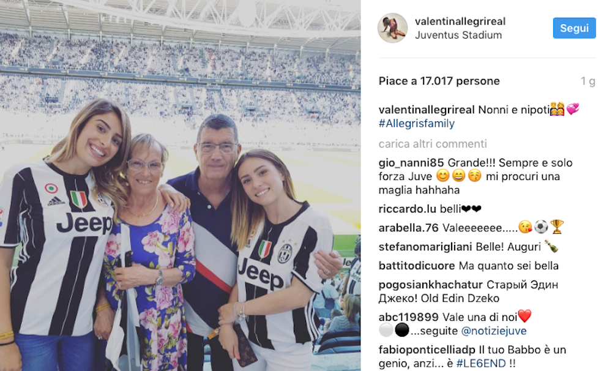Click the 1 g post timestamp
This screenshot has height=371, width=612.
(x=588, y=81)
